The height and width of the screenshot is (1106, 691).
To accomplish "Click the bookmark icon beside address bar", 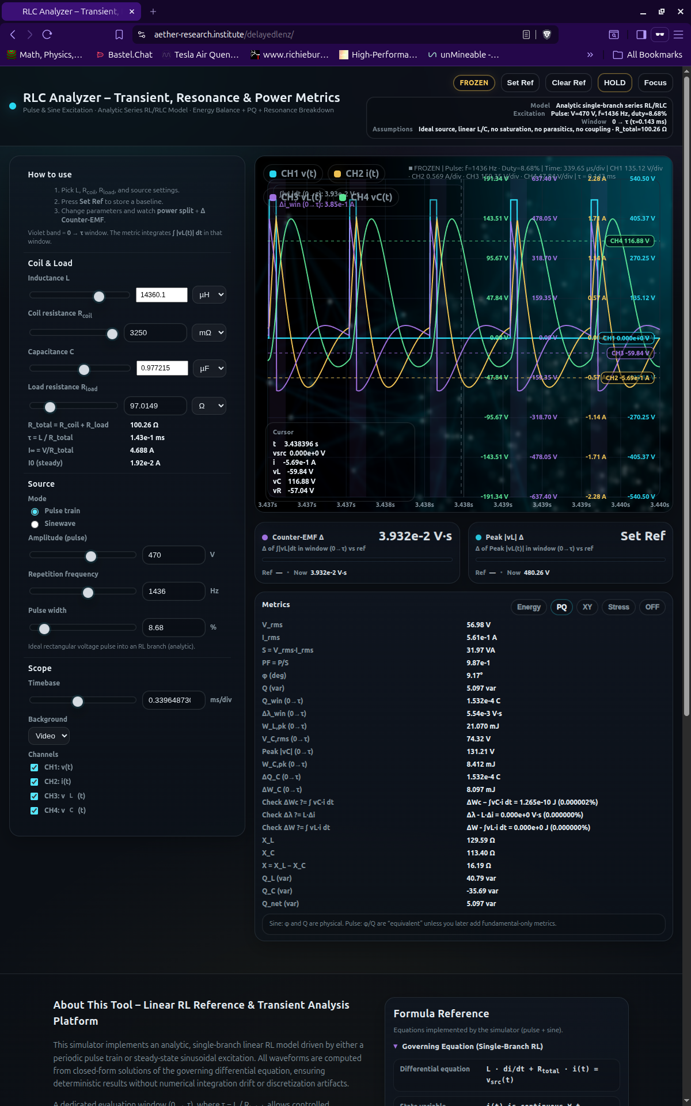I will (x=119, y=35).
